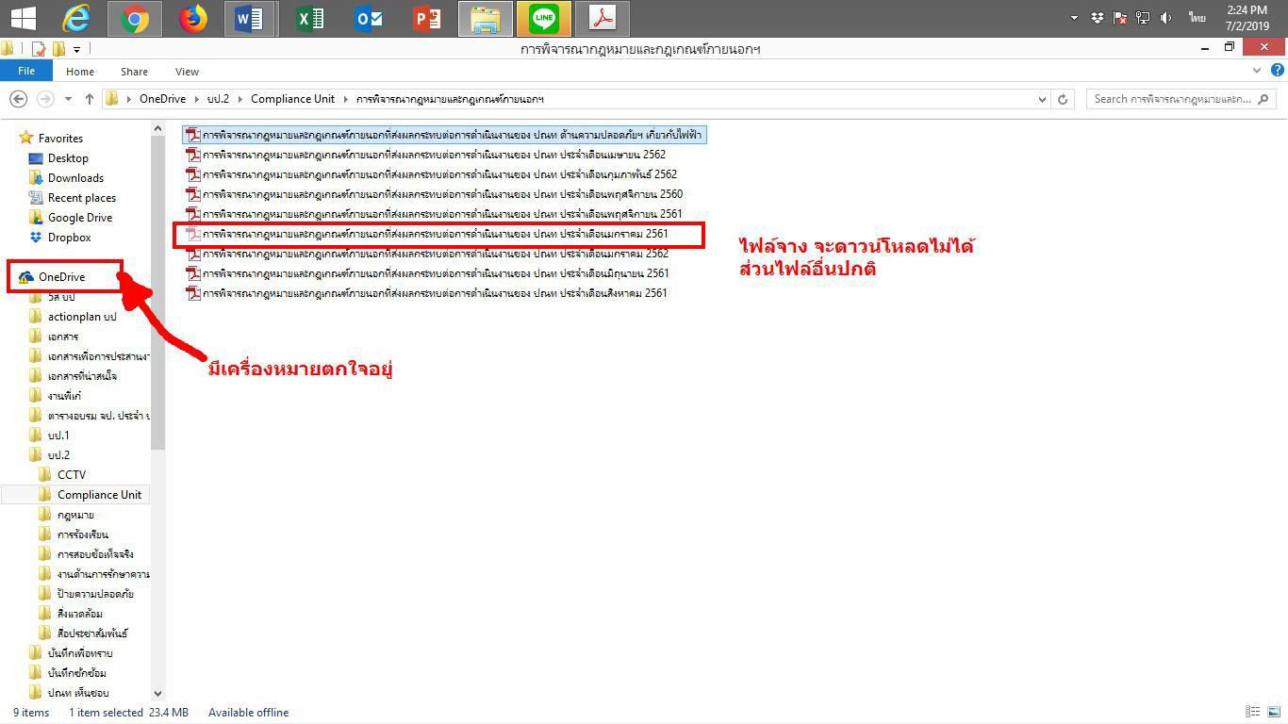Open the Action Center flag icon
The height and width of the screenshot is (724, 1288).
(1120, 18)
